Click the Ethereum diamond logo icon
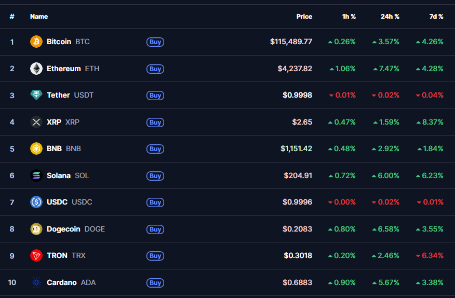The image size is (455, 298). point(36,69)
